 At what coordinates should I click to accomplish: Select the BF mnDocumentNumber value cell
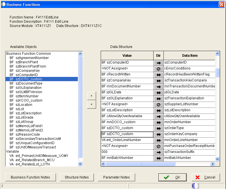tap(127, 86)
